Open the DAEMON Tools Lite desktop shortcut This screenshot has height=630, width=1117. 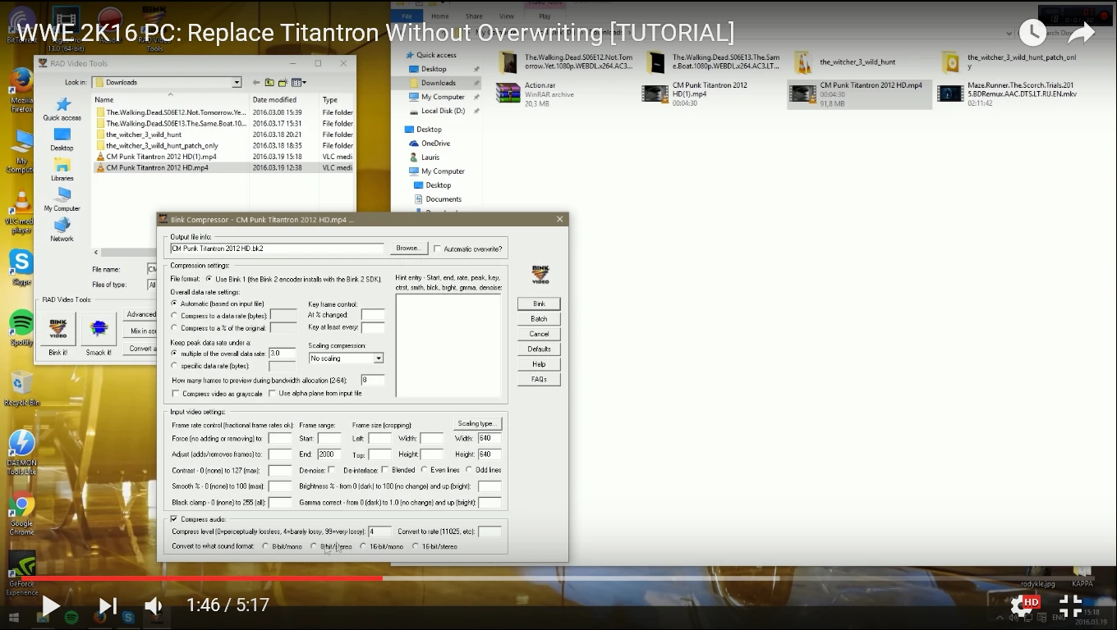(21, 452)
